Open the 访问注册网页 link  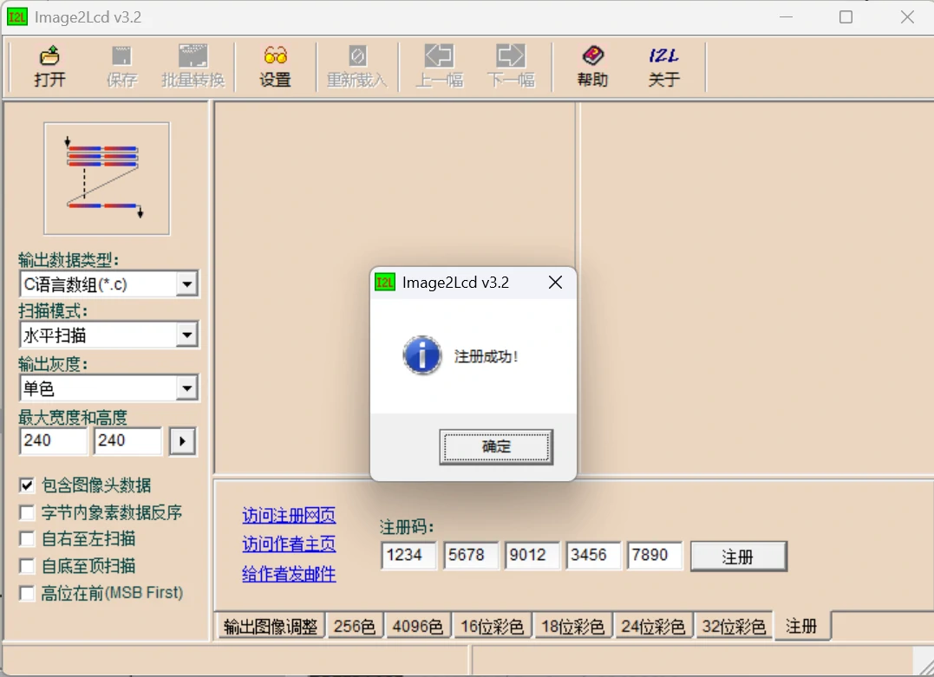tap(289, 516)
